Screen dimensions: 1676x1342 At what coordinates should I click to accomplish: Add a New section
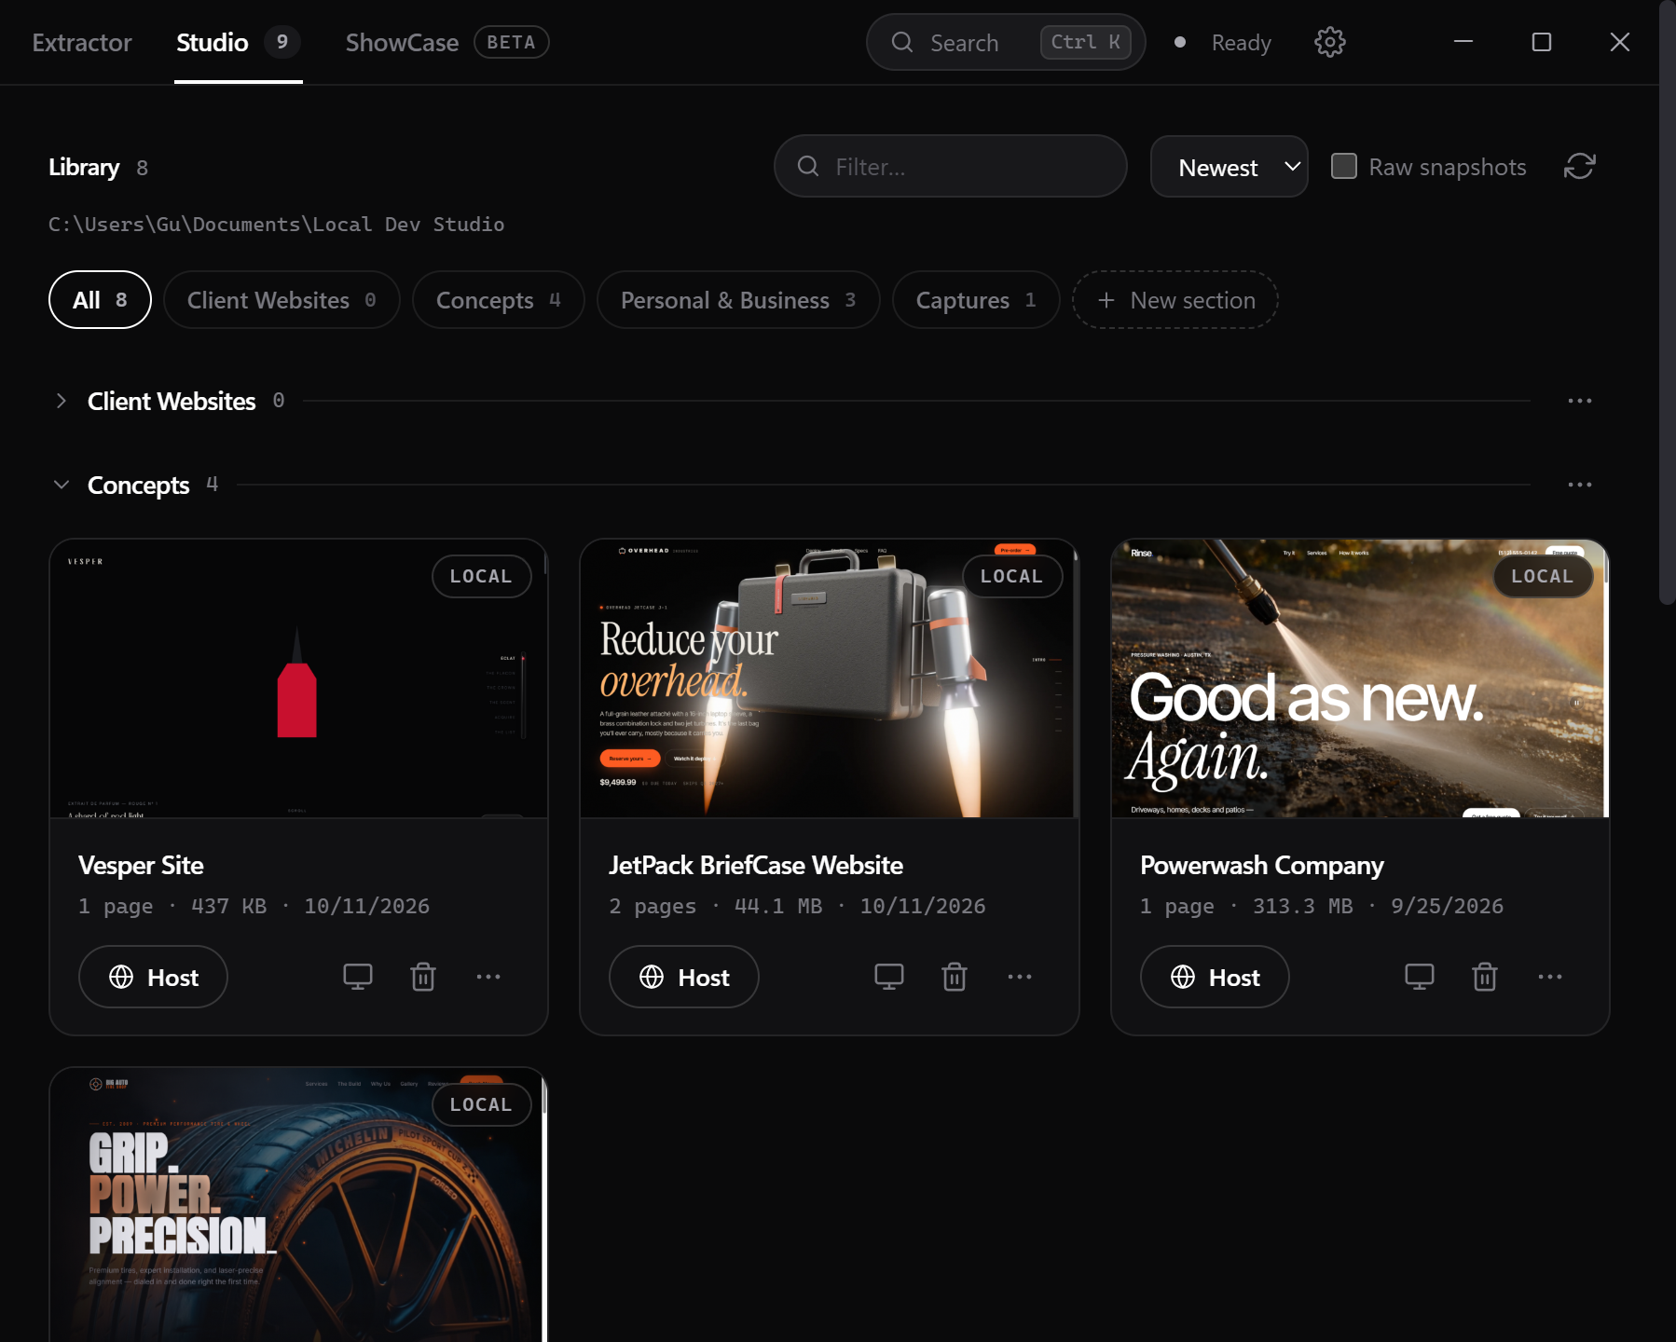(x=1175, y=300)
